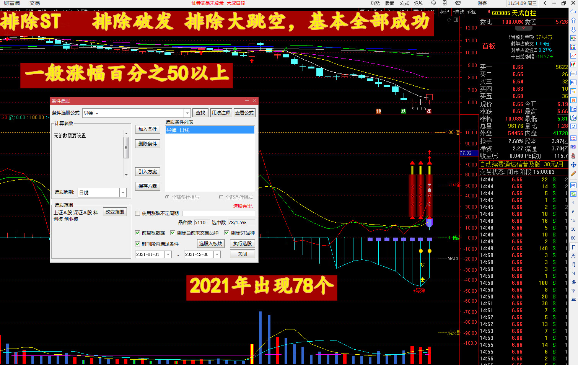Click the Fiz icon in right sidebar
The width and height of the screenshot is (578, 365).
(573, 109)
